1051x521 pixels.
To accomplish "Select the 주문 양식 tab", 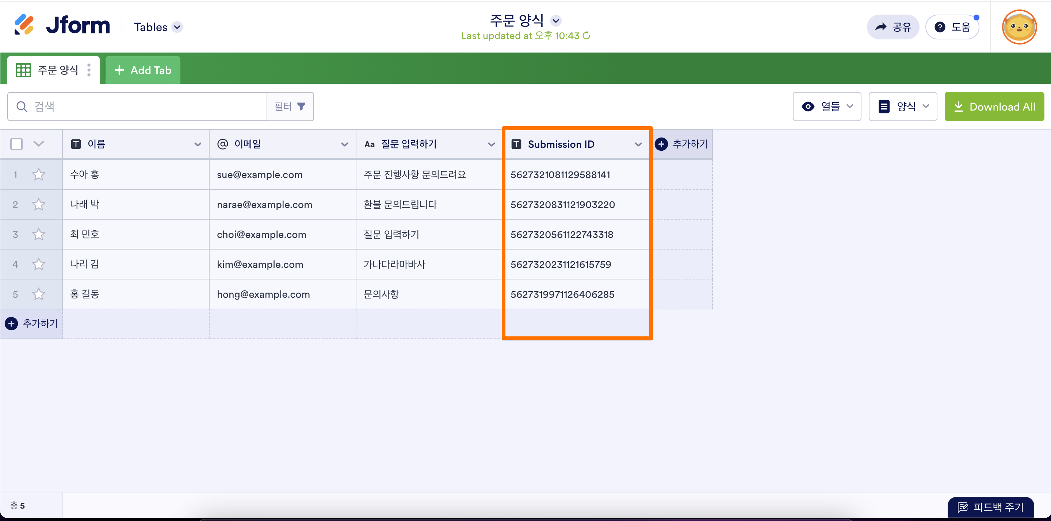I will pos(57,70).
